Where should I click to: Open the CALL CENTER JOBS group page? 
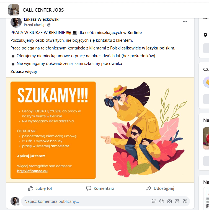[43, 10]
